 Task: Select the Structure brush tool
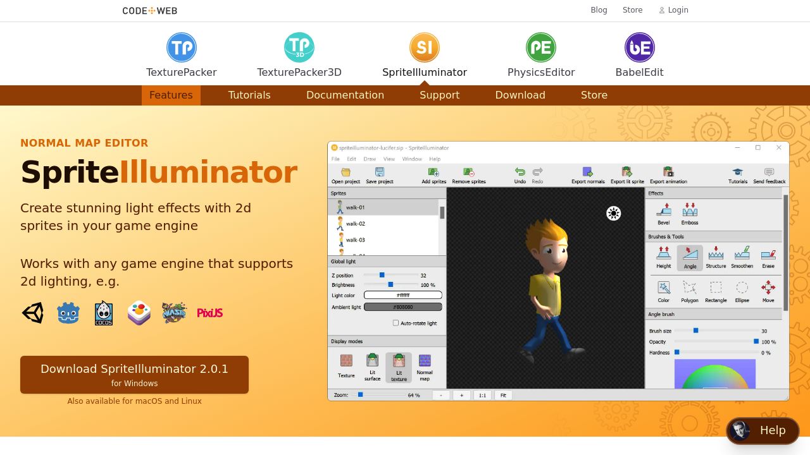coord(716,254)
